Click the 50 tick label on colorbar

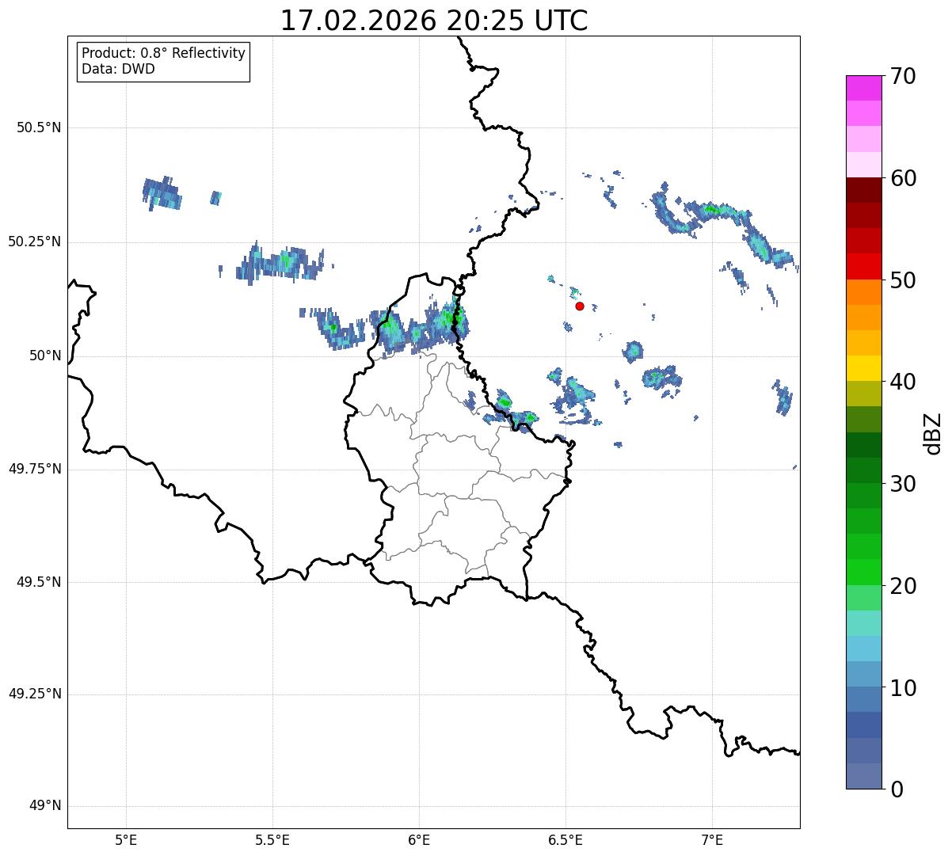click(x=903, y=280)
